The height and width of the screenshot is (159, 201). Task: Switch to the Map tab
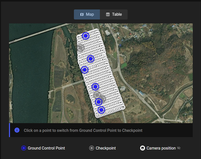tap(87, 14)
